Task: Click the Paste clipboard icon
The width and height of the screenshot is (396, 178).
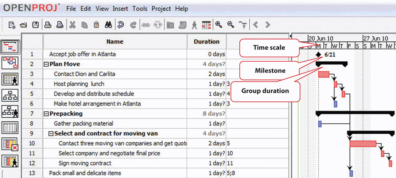Action: [96, 25]
